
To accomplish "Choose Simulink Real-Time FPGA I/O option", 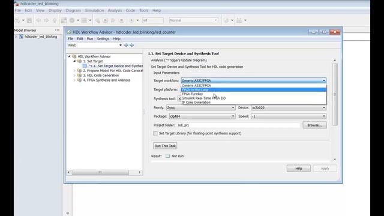I will pos(254,98).
